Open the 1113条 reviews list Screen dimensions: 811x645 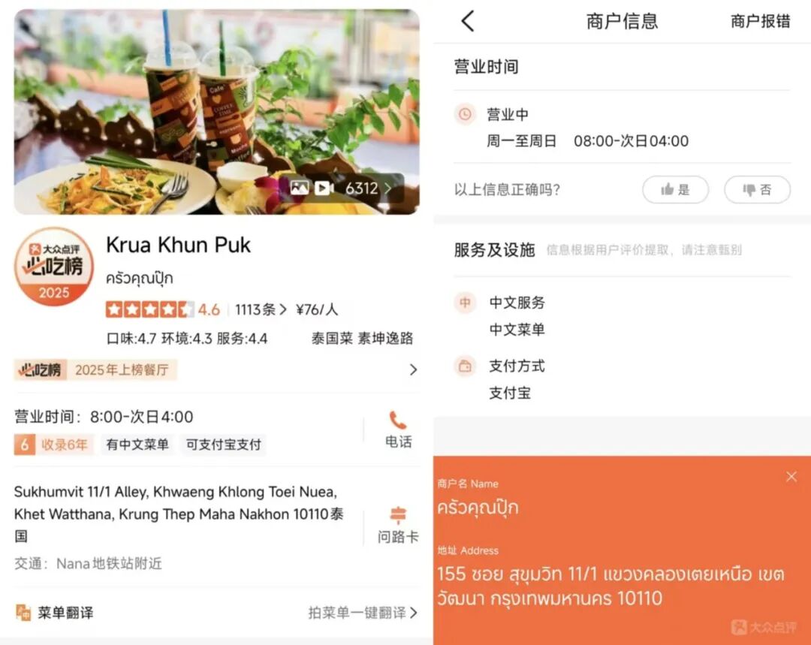click(260, 310)
